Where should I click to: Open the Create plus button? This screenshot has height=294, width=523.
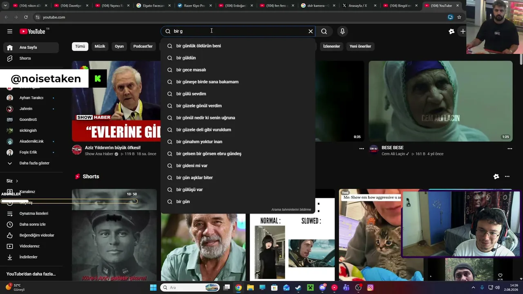463,31
